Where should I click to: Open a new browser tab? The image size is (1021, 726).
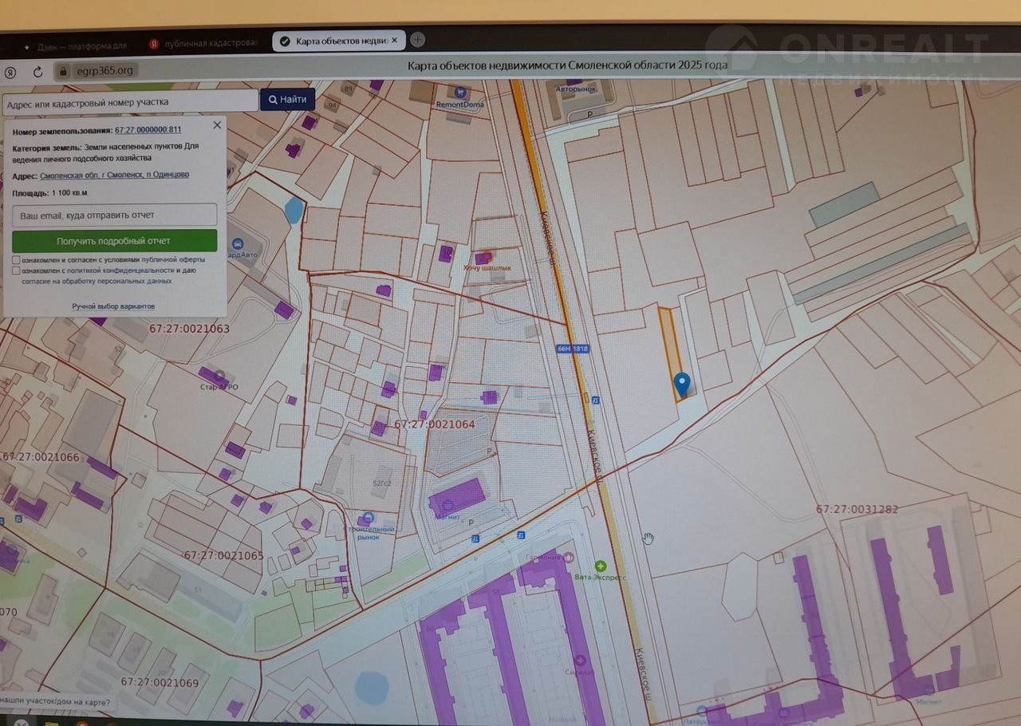417,40
